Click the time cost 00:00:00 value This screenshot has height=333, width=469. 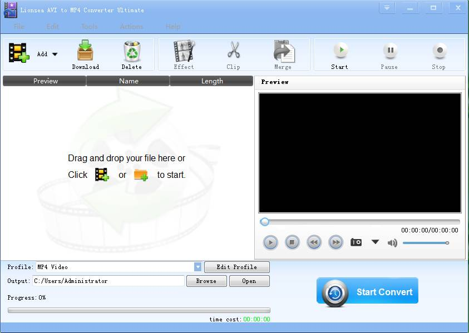click(256, 319)
